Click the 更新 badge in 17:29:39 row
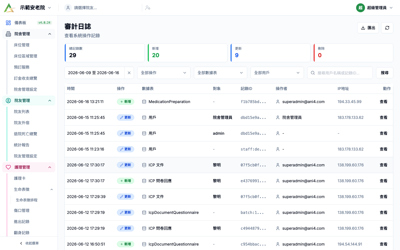This screenshot has width=400, height=250. [126, 197]
